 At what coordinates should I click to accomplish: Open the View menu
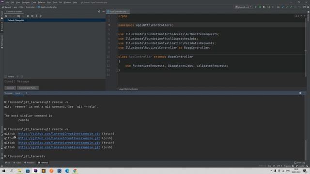18,2
